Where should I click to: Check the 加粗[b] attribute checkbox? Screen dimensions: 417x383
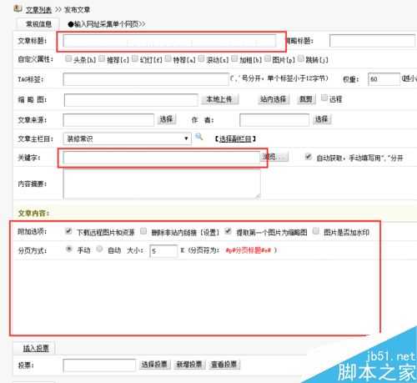(x=234, y=58)
